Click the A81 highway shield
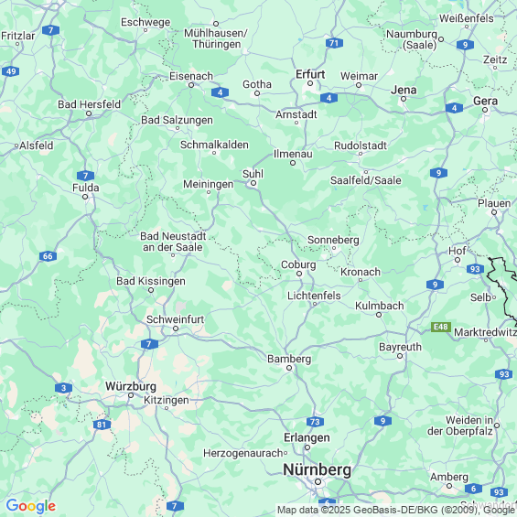The height and width of the screenshot is (517, 517). click(102, 425)
